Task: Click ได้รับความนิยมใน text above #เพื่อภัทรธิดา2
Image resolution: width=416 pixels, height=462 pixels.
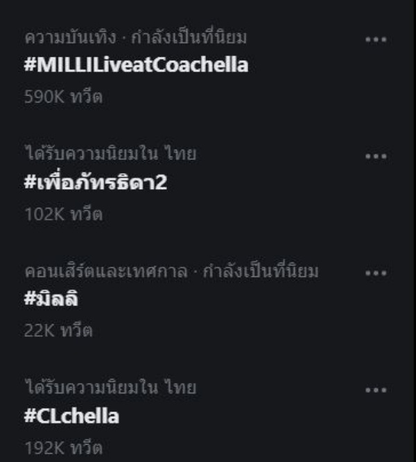Action: (91, 154)
